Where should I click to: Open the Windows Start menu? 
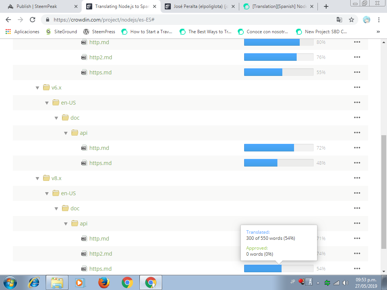(10, 282)
